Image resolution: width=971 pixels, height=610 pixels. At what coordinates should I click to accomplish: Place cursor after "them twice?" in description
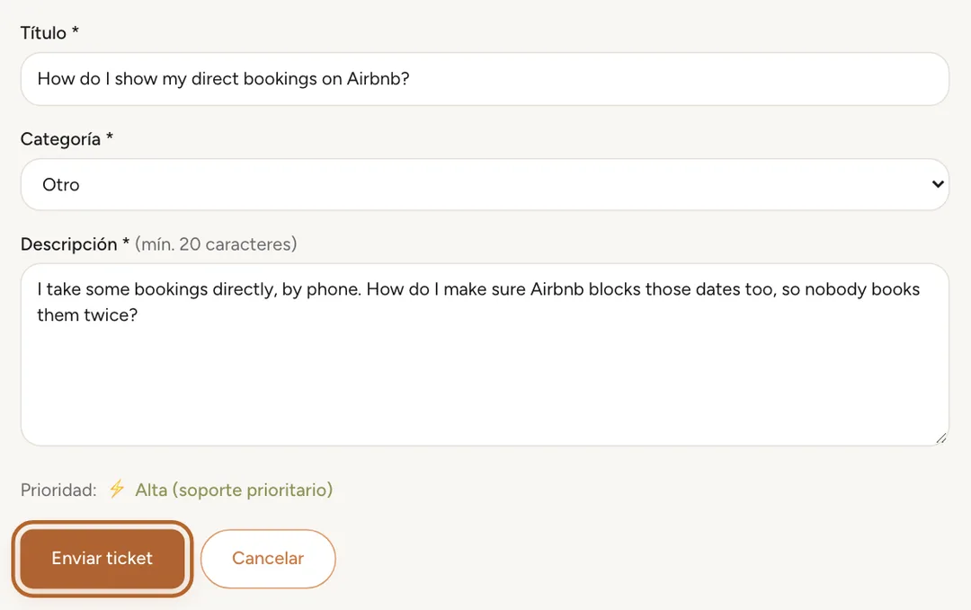click(139, 315)
